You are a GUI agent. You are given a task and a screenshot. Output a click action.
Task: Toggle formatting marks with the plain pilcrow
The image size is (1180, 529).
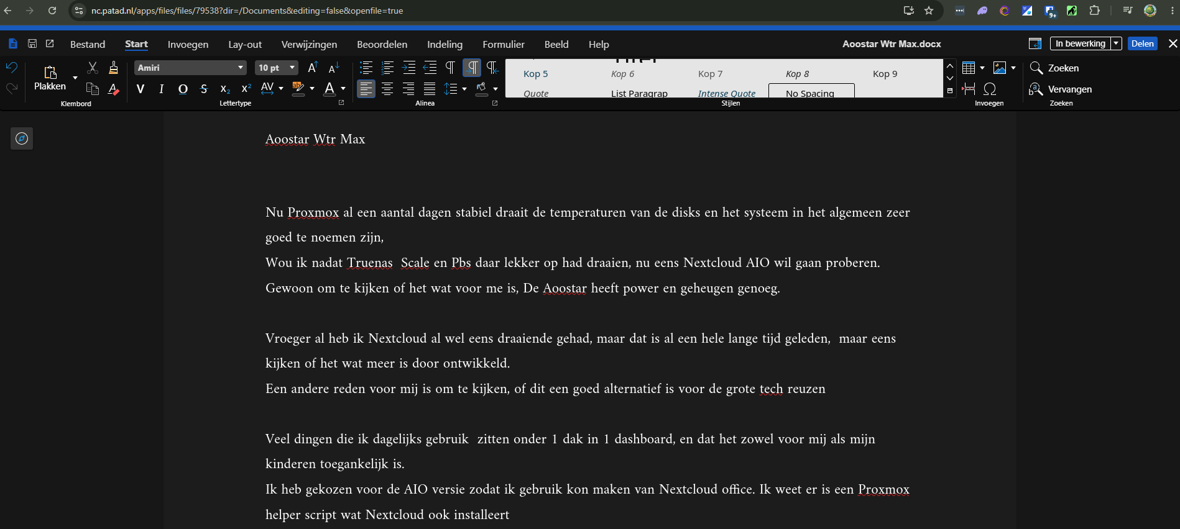(450, 68)
